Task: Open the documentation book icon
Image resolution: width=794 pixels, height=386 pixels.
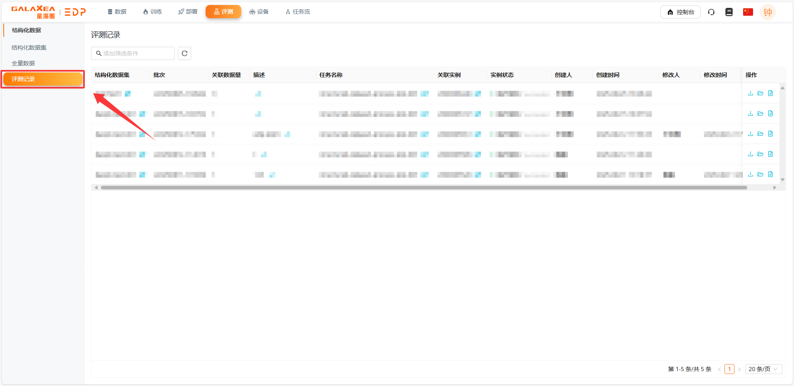Action: [729, 12]
